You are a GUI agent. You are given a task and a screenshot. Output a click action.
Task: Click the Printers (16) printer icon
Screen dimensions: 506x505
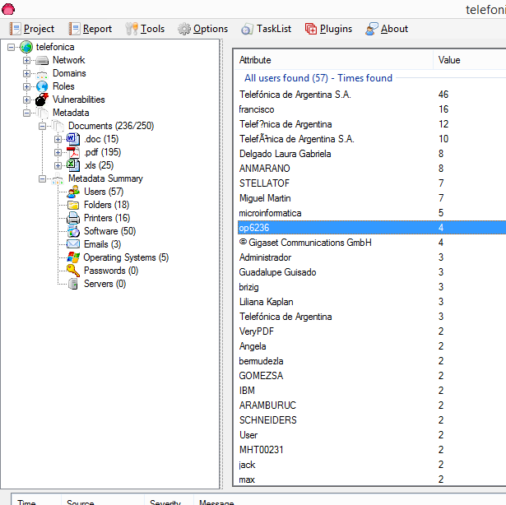point(73,218)
